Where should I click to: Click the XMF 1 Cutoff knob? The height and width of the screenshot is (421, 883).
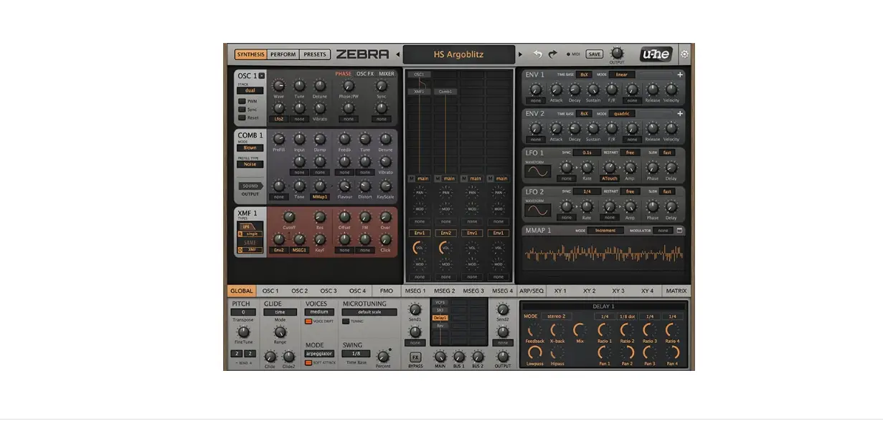(289, 217)
